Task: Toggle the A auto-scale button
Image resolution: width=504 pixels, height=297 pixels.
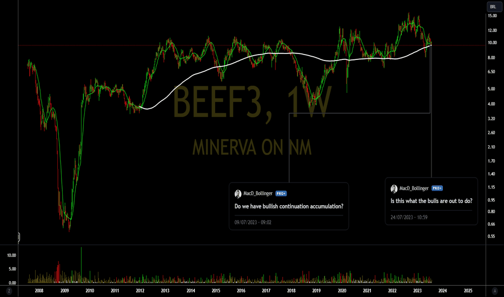Action: pos(495,291)
